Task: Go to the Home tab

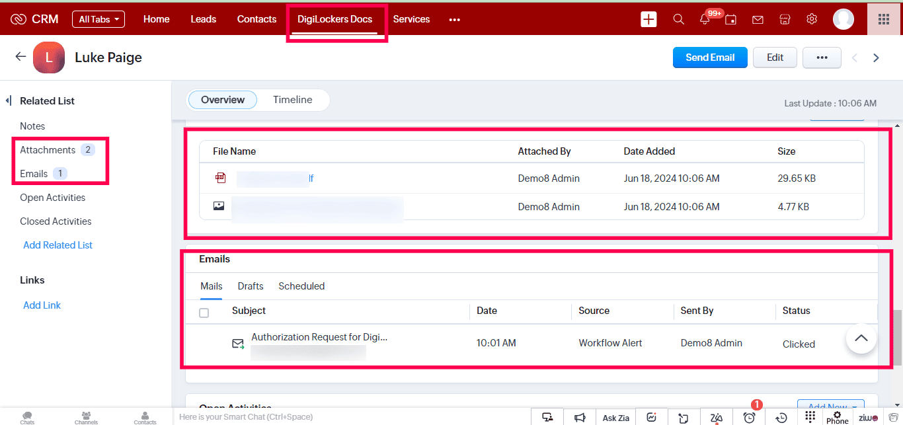Action: [157, 19]
